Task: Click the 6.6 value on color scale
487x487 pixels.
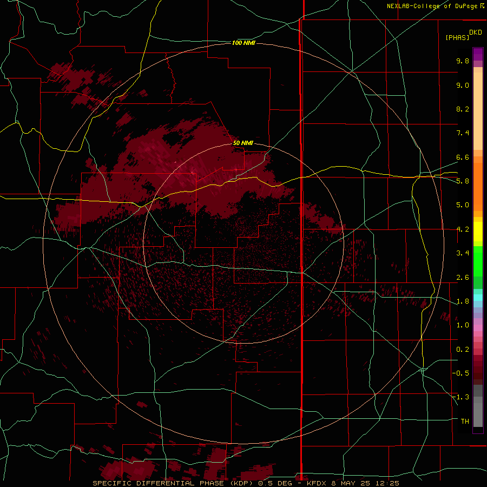Action: click(x=463, y=157)
